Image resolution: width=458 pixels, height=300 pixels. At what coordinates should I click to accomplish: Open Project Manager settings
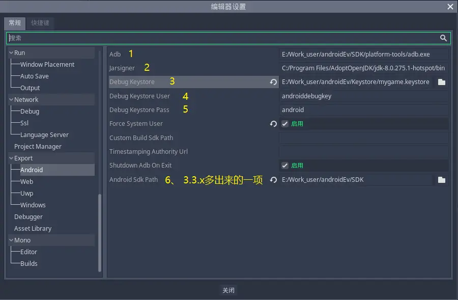(x=38, y=147)
